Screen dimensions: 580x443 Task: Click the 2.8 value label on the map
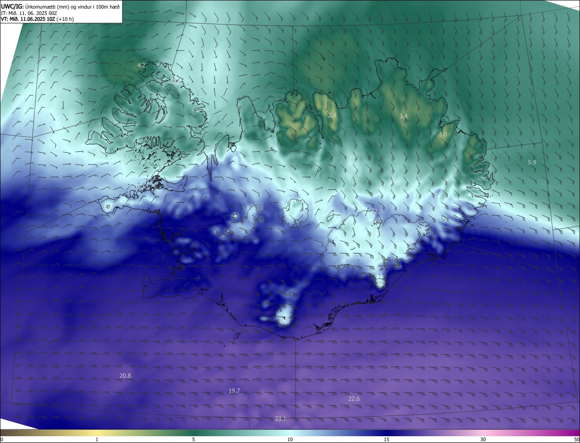(332, 116)
